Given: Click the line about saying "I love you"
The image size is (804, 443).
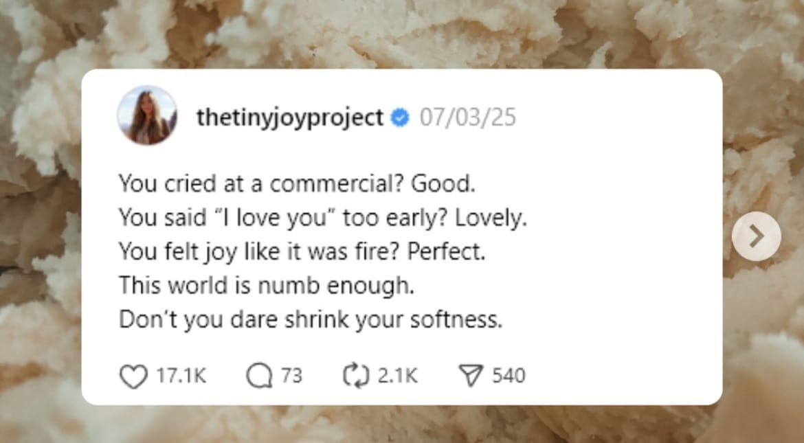Looking at the screenshot, I should tap(322, 218).
